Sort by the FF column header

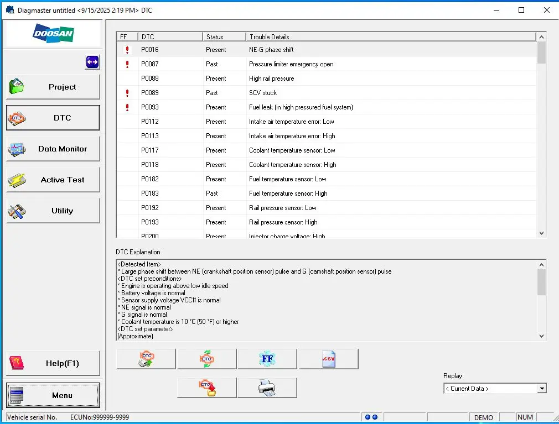point(127,36)
